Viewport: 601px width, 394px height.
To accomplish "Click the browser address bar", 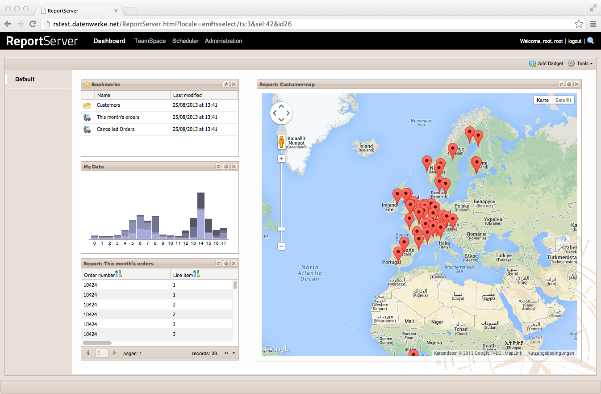I will (313, 24).
